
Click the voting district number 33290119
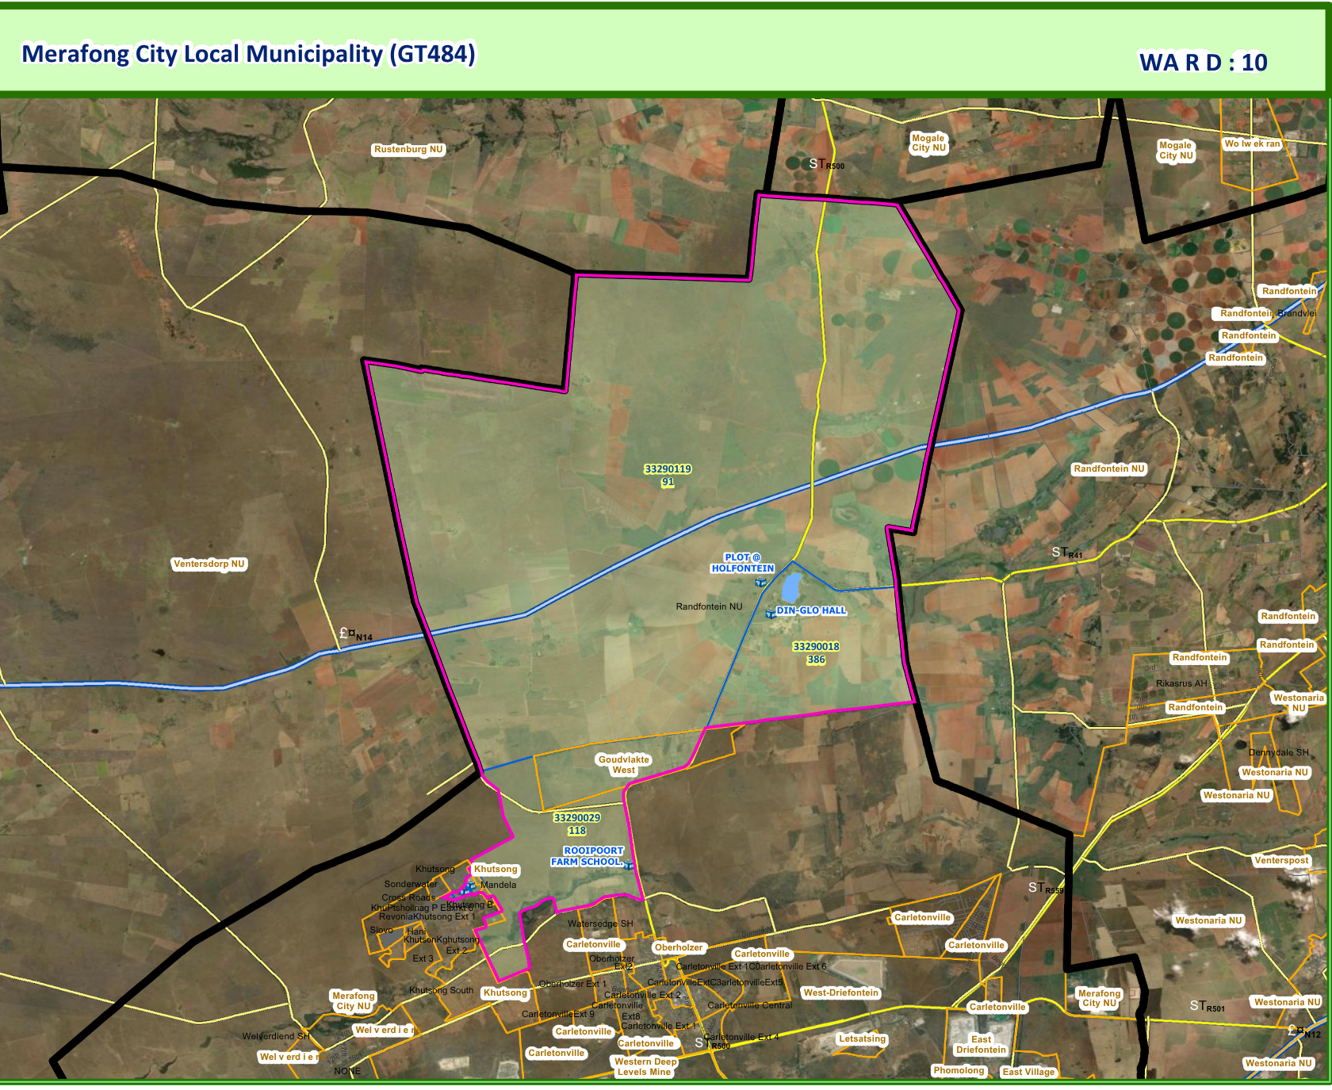(668, 469)
